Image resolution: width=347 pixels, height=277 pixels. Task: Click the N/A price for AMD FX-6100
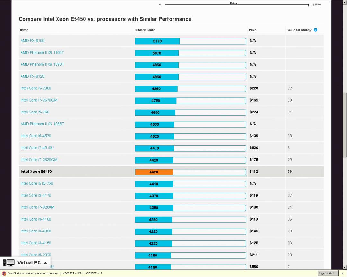253,41
